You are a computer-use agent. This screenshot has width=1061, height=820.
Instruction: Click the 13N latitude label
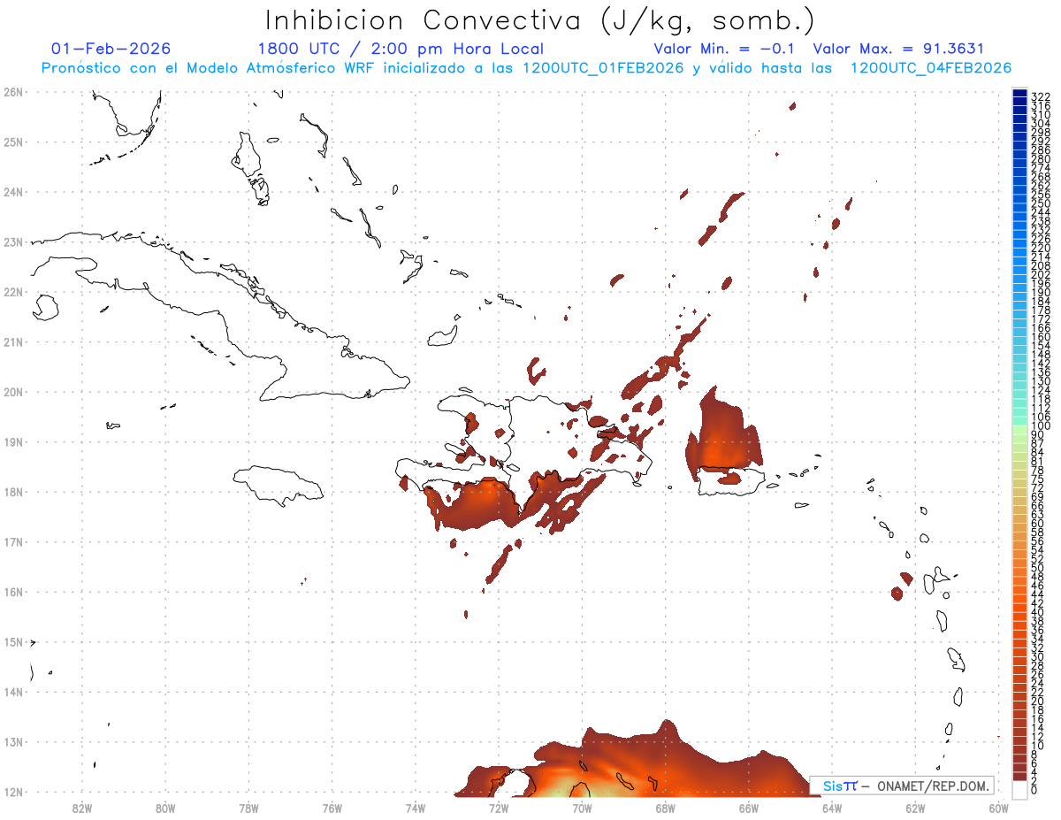12,742
